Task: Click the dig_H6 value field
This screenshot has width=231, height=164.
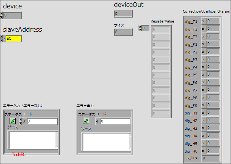Action: pyautogui.click(x=213, y=151)
